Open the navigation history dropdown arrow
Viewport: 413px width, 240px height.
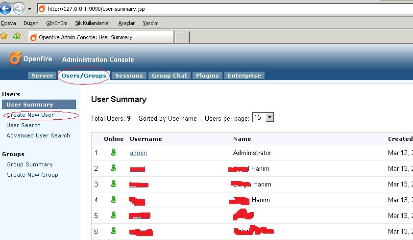29,9
